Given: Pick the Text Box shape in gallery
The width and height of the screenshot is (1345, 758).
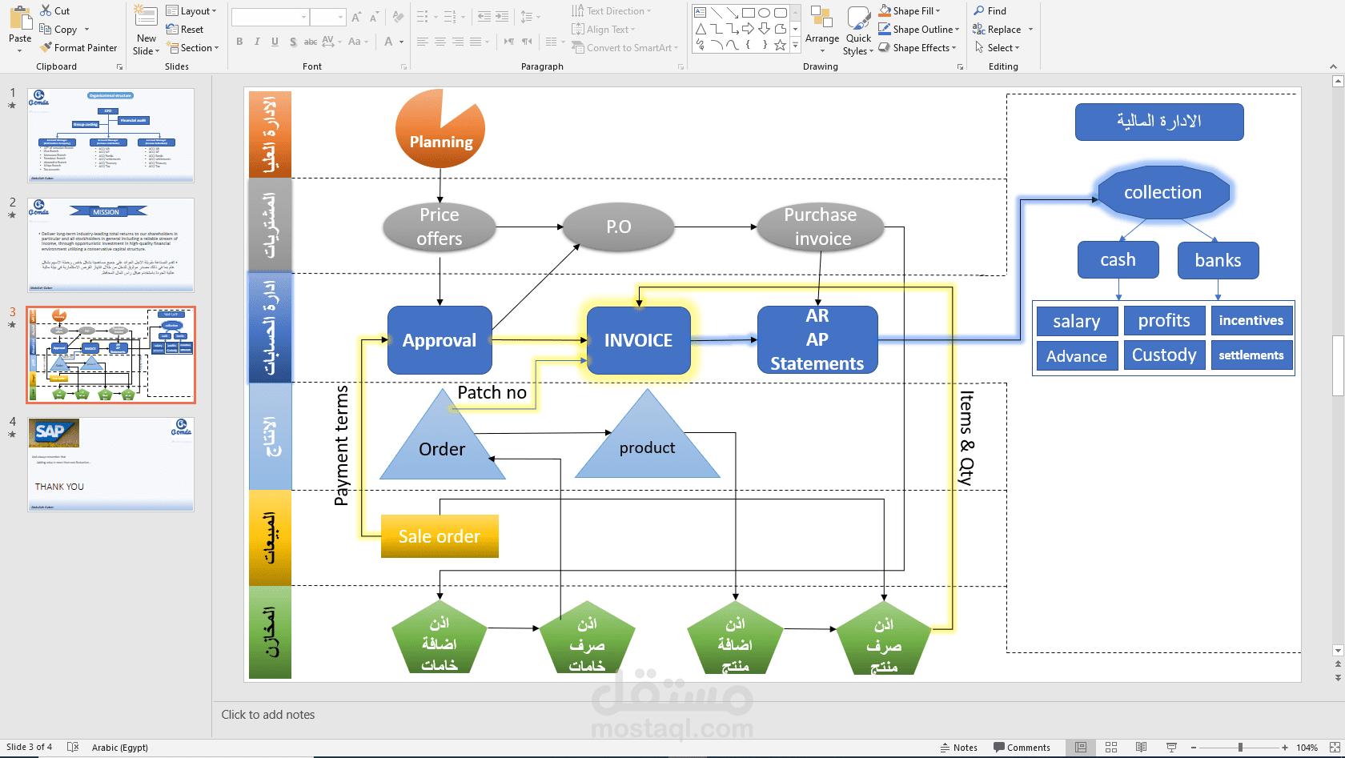Looking at the screenshot, I should pos(701,12).
